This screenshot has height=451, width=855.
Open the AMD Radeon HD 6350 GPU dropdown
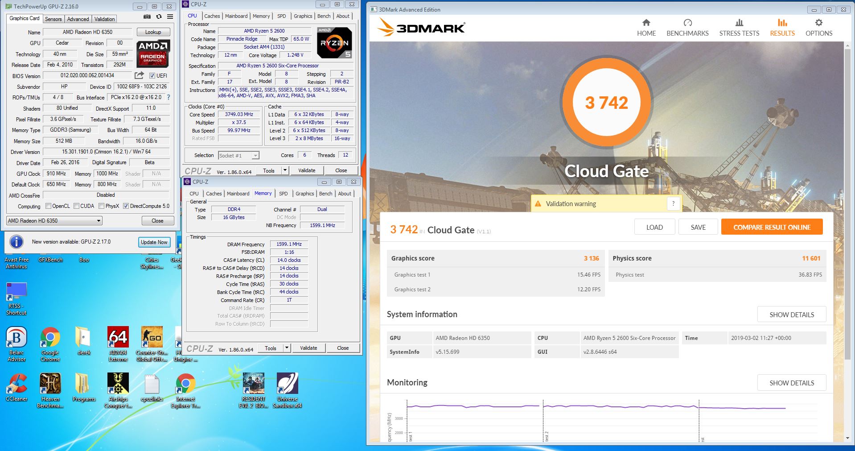tap(54, 221)
